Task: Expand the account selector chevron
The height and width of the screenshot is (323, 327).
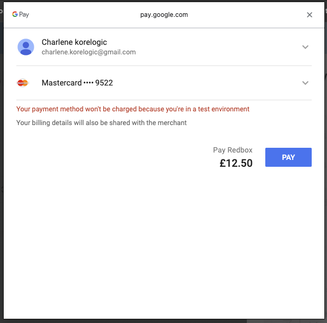Action: point(305,47)
